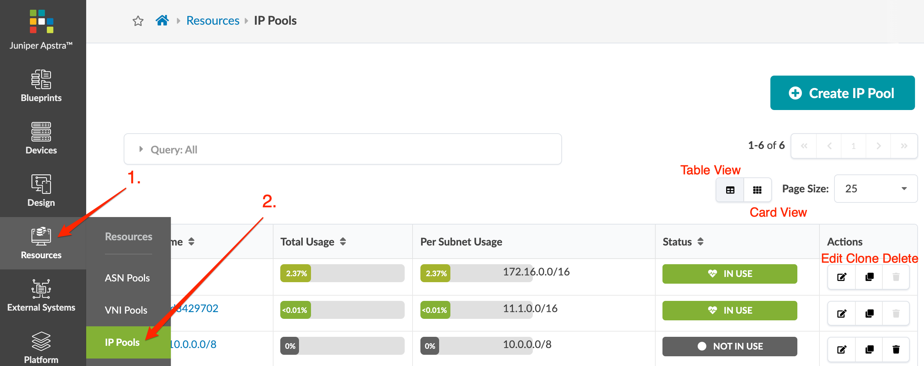Viewport: 924px width, 366px height.
Task: Select ASN Pools from Resources submenu
Action: 127,278
